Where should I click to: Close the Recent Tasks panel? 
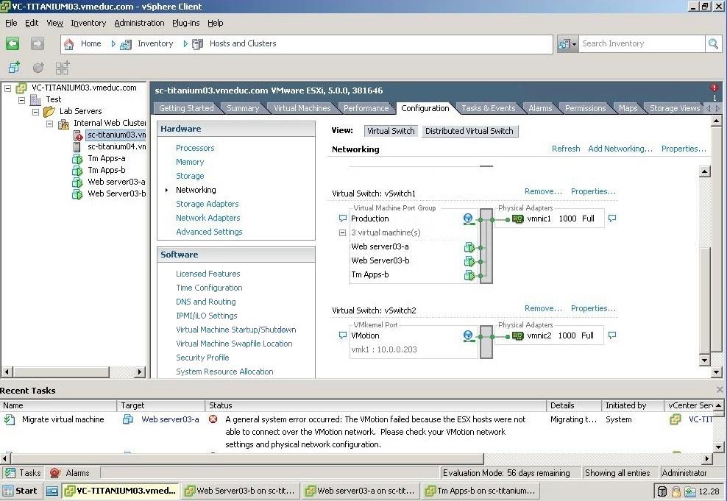[720, 390]
